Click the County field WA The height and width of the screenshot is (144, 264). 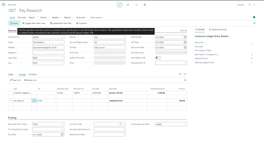[110, 37]
